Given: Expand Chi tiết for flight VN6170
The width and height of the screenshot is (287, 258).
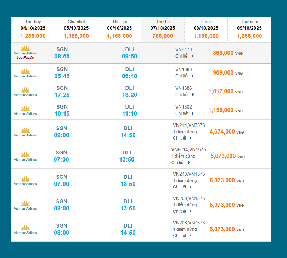Looking at the screenshot, I should pos(185,56).
